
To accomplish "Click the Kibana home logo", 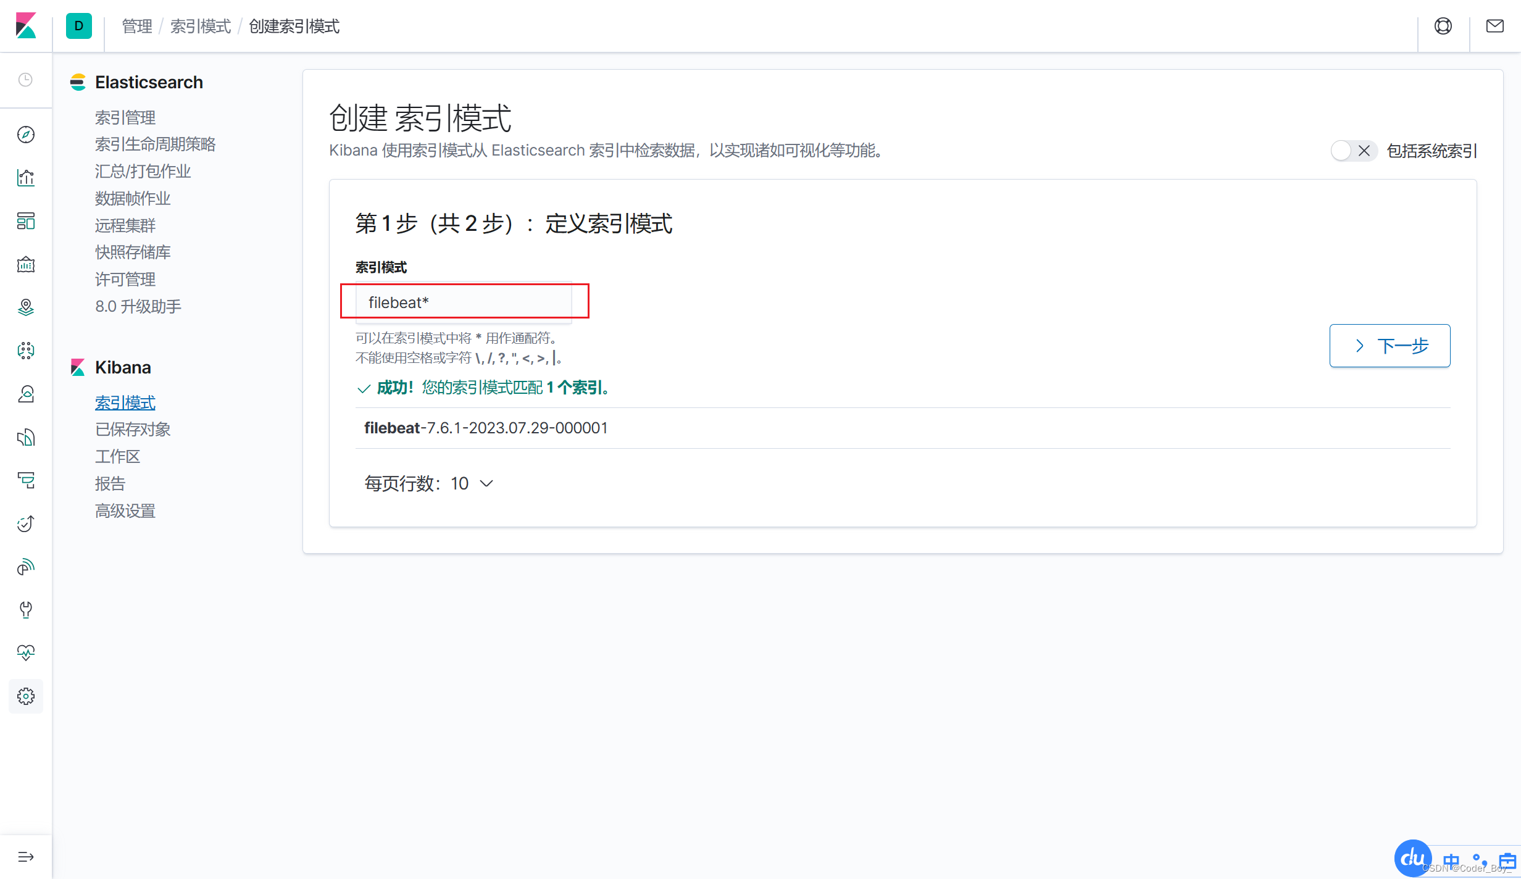I will click(26, 26).
